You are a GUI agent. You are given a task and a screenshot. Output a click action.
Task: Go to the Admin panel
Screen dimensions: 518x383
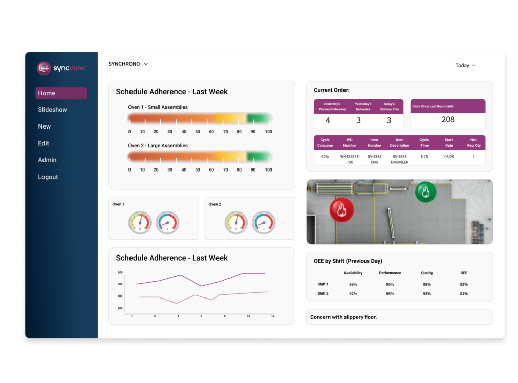click(x=47, y=160)
